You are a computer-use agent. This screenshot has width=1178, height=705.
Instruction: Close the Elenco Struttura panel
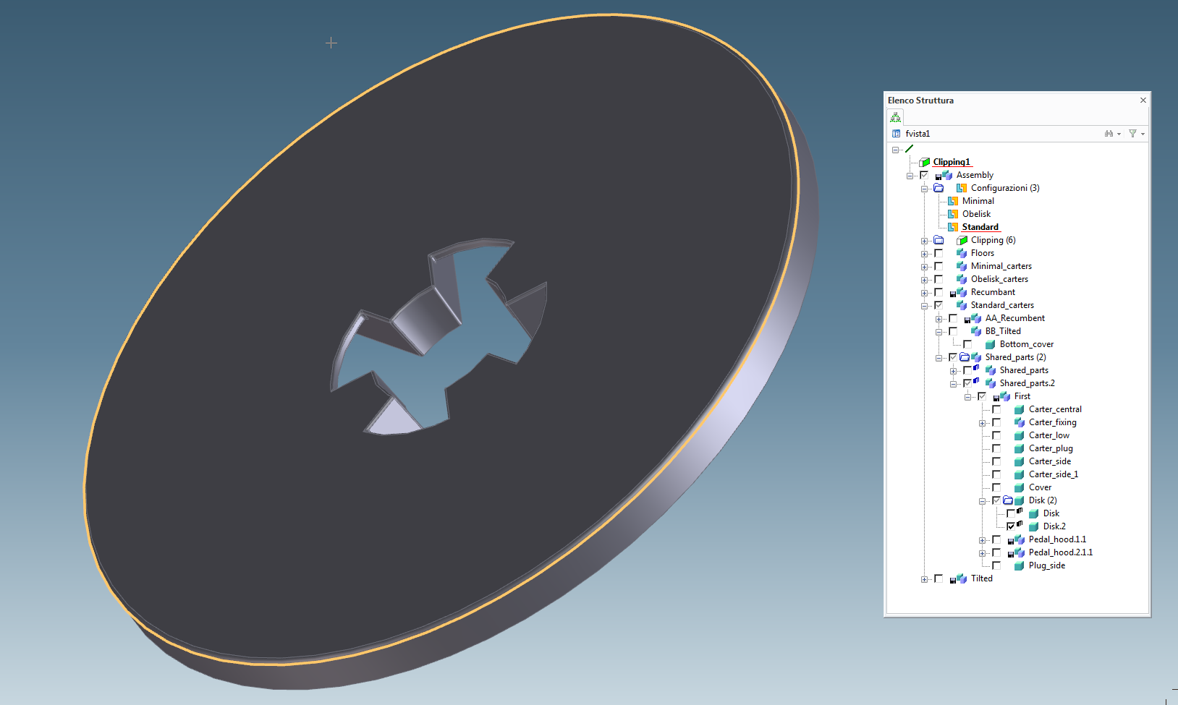coord(1143,101)
